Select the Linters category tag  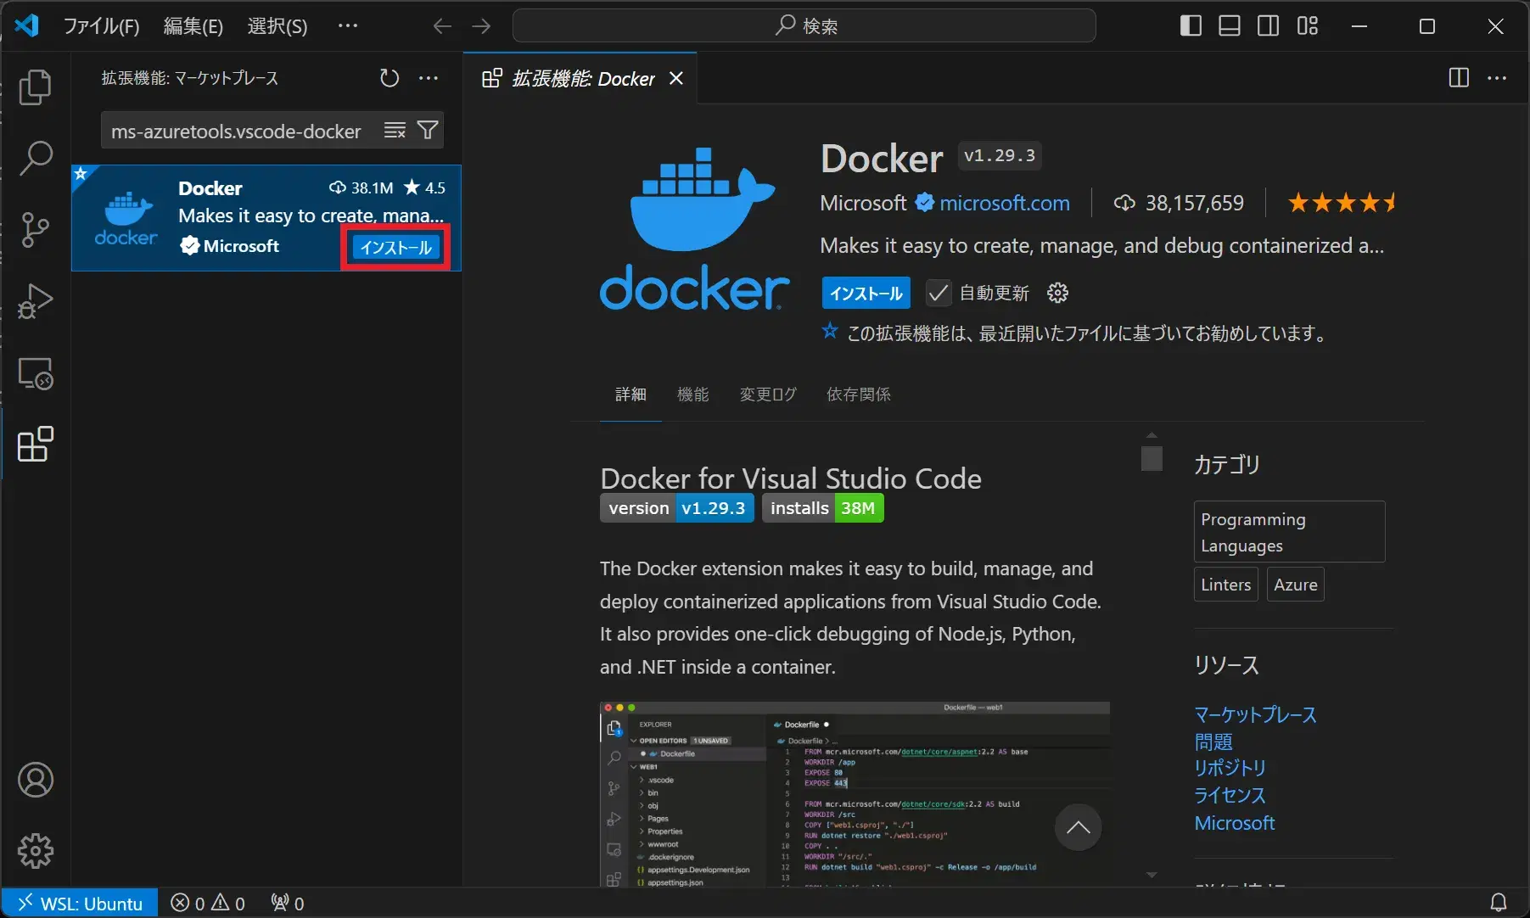point(1225,585)
